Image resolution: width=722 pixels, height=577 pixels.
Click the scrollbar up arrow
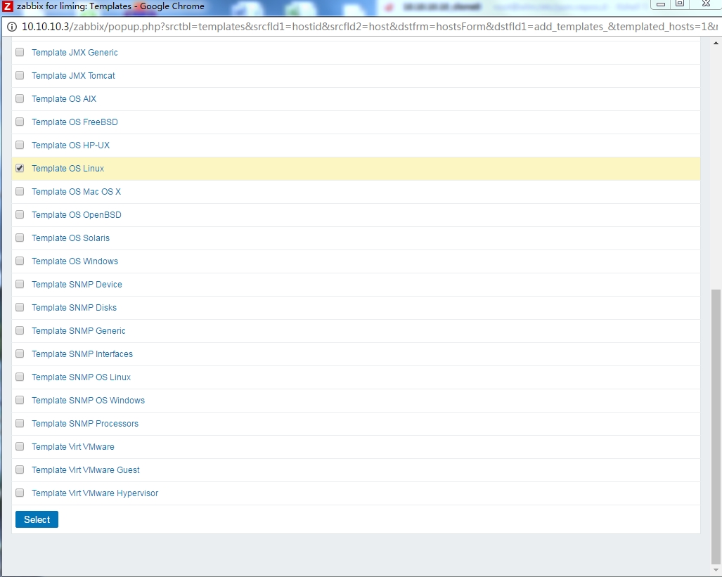(x=716, y=44)
